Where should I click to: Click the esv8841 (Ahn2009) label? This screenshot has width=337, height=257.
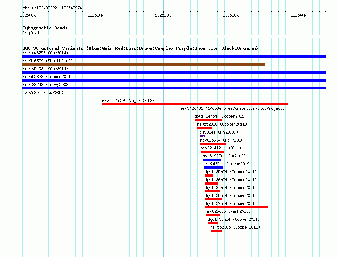pos(219,132)
